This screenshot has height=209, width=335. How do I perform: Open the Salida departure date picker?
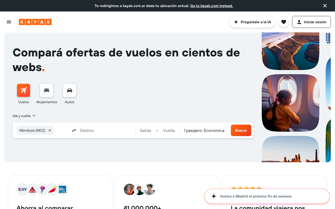145,130
